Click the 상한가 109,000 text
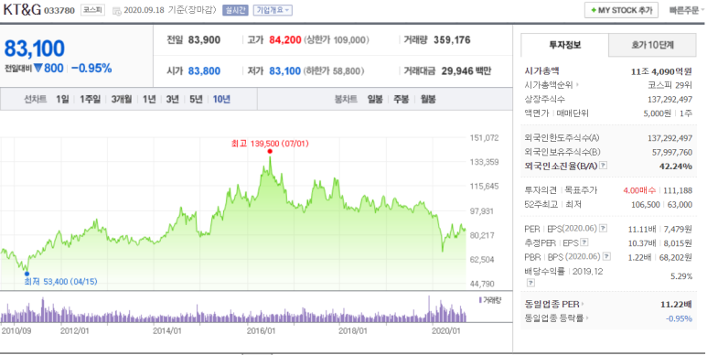 tap(337, 40)
